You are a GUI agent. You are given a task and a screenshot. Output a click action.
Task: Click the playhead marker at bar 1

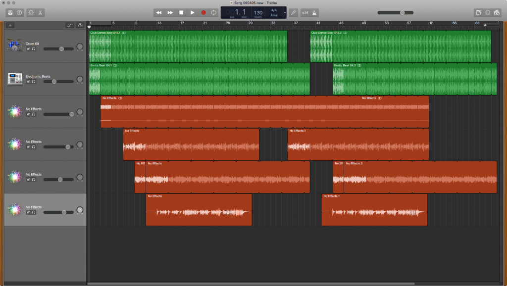[x=89, y=27]
